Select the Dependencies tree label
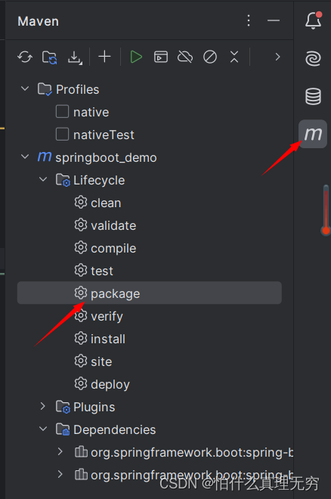331x499 pixels. pos(114,429)
